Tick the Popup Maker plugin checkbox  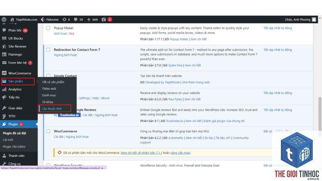[x=48, y=28]
